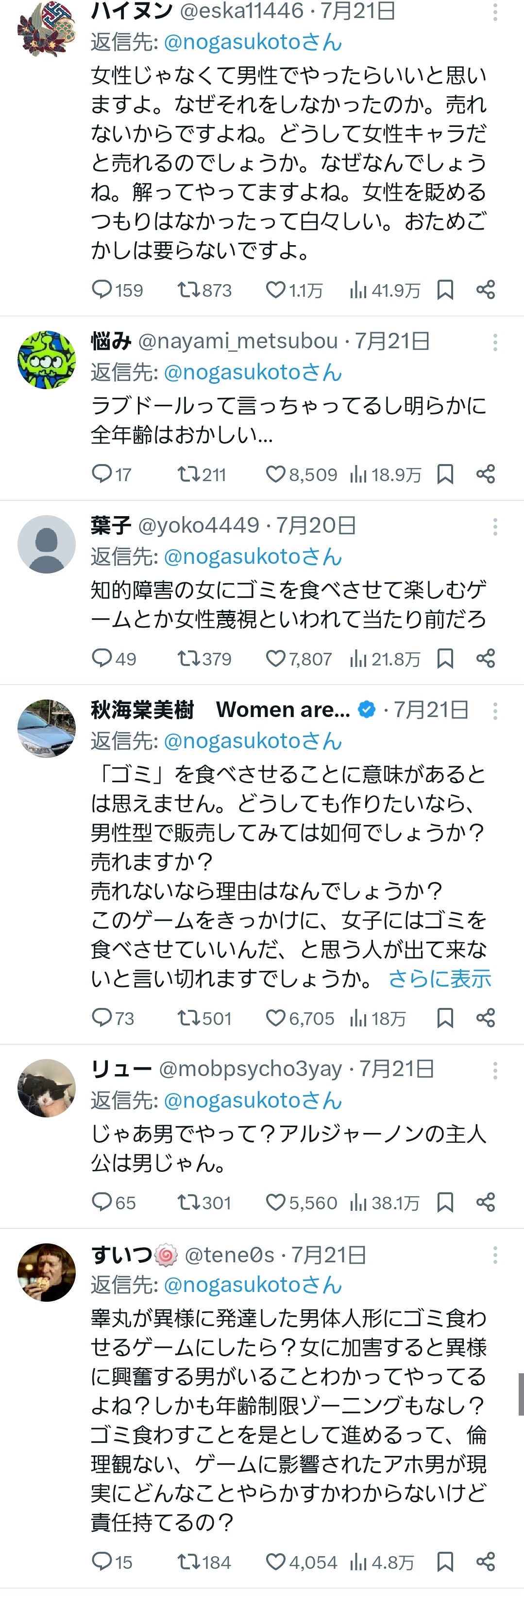Reply to 秋海棠美樹's tweet with 73 replies

pyautogui.click(x=101, y=1018)
